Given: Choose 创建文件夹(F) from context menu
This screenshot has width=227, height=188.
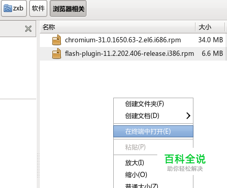Looking at the screenshot, I should (x=153, y=104).
